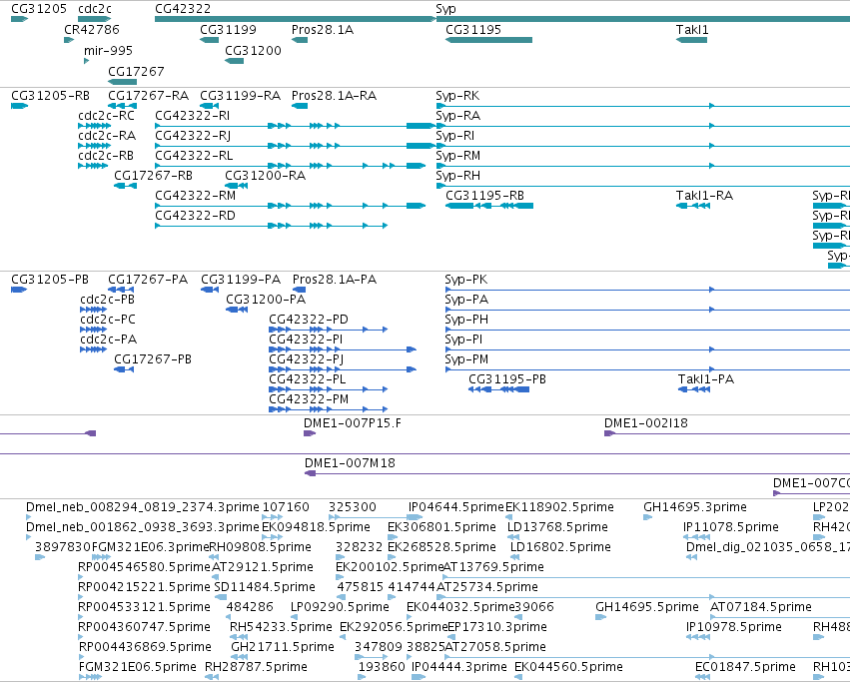The height and width of the screenshot is (682, 850).
Task: Click the Takl1 gene label
Action: point(692,30)
